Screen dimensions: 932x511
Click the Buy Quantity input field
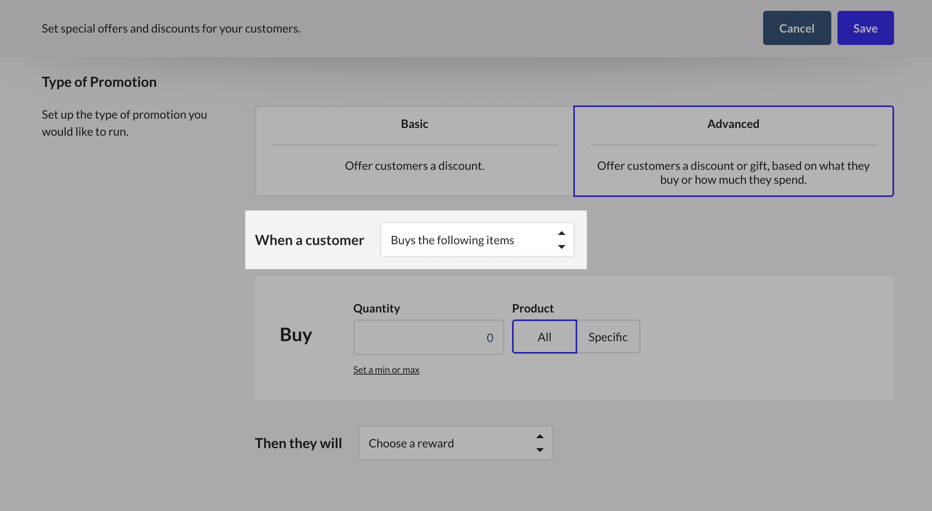click(428, 337)
